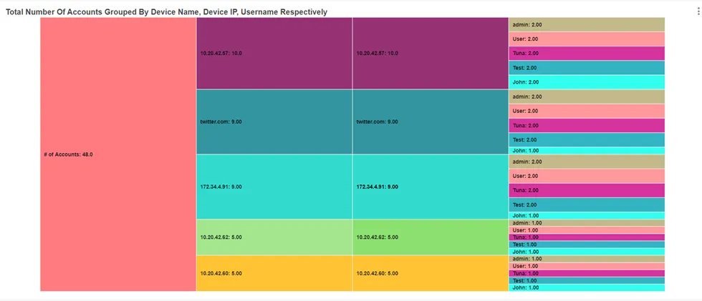This screenshot has height=301, width=702.
Task: Pick 'User: 1.00' in the 10.20.42.62 group
Action: [x=587, y=230]
